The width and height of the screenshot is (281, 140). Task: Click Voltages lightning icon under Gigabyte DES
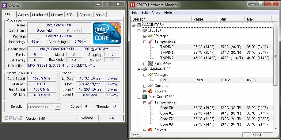pos(150,75)
